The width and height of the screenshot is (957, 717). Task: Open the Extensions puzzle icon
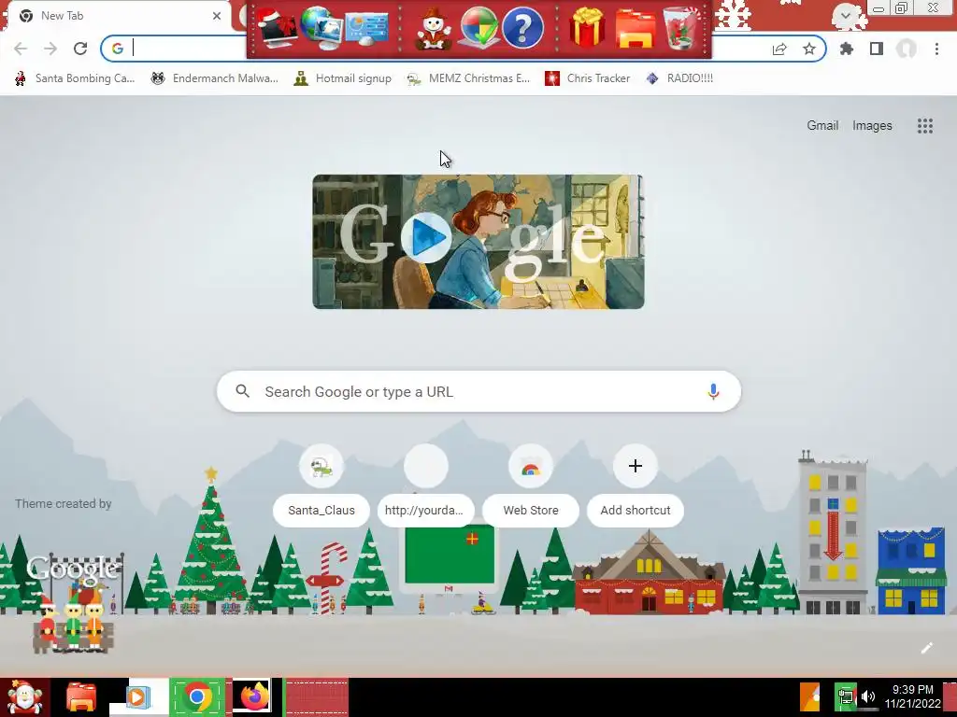847,49
